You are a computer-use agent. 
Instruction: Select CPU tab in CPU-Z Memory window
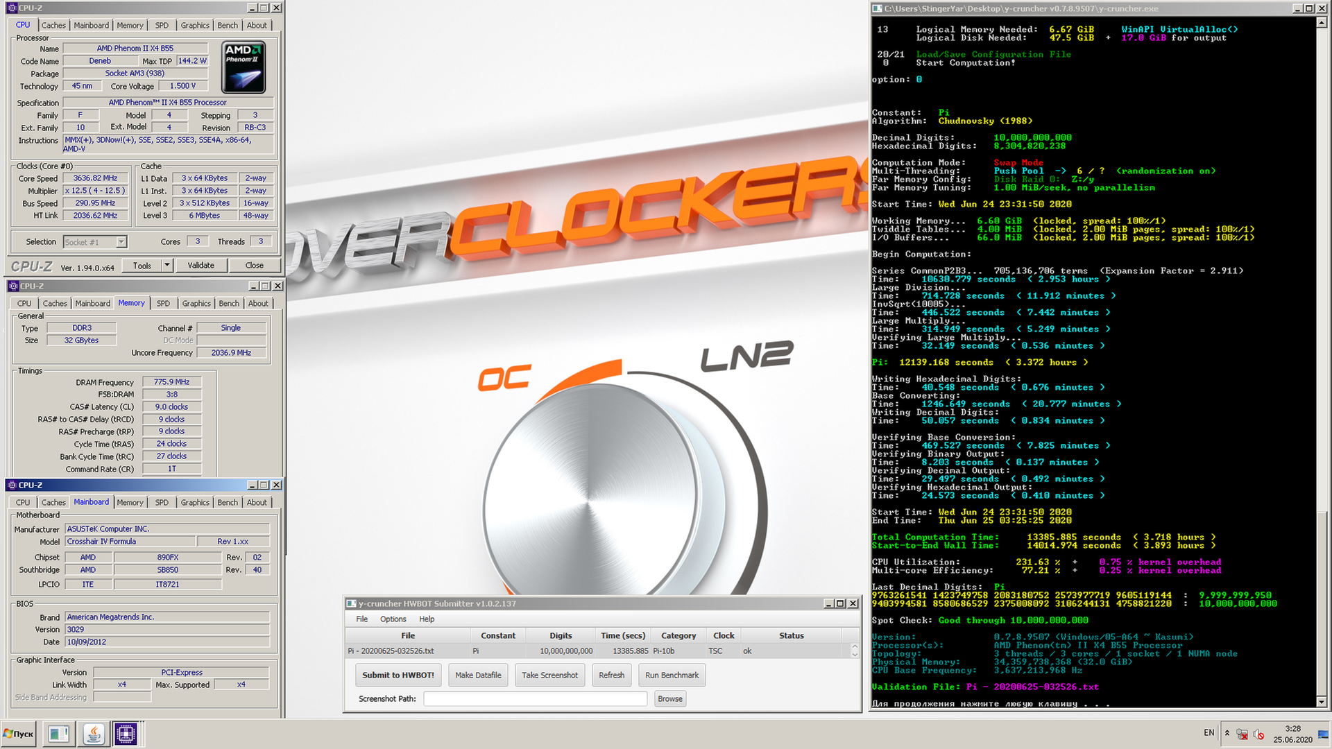pyautogui.click(x=24, y=303)
